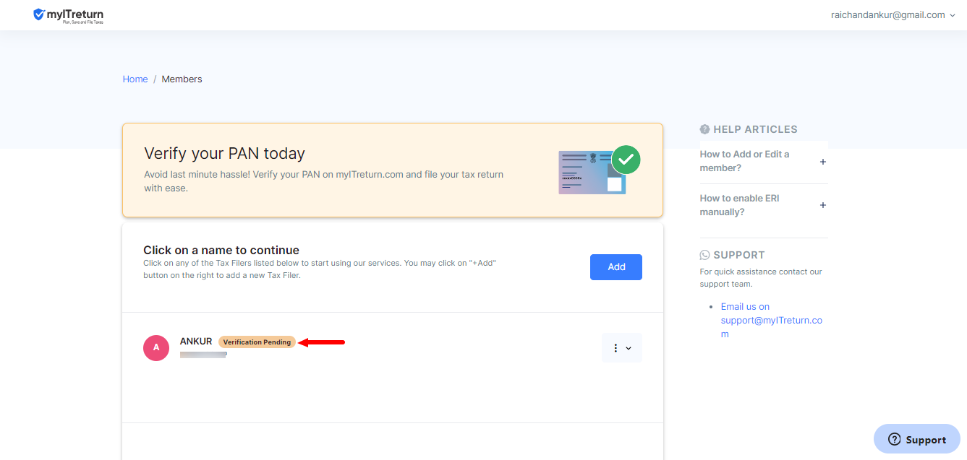Expand the account menu for raichandankur@gmail.com
This screenshot has height=460, width=967.
point(894,14)
